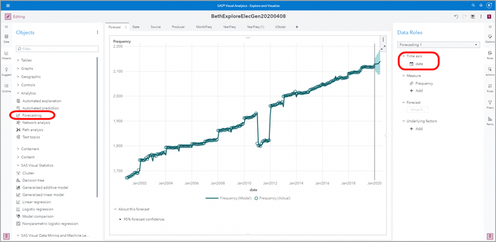This screenshot has height=242, width=496.
Task: Add a measure under Measure role
Action: [x=416, y=91]
